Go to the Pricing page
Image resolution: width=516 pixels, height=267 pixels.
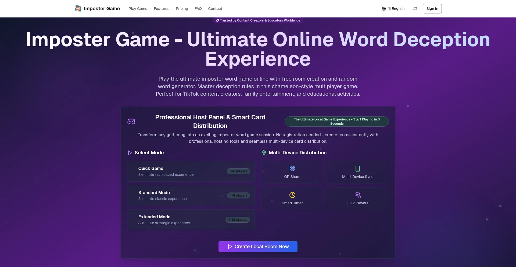click(182, 9)
